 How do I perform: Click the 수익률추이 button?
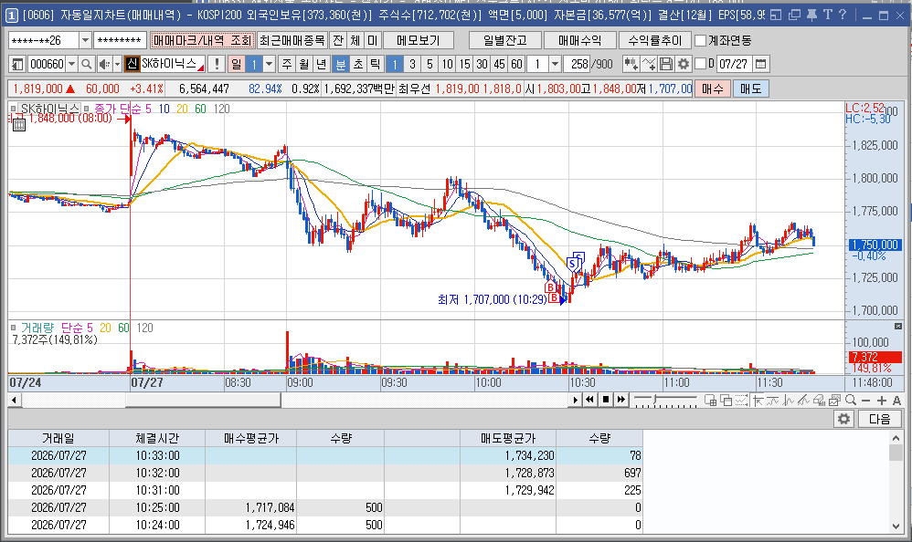pos(654,40)
